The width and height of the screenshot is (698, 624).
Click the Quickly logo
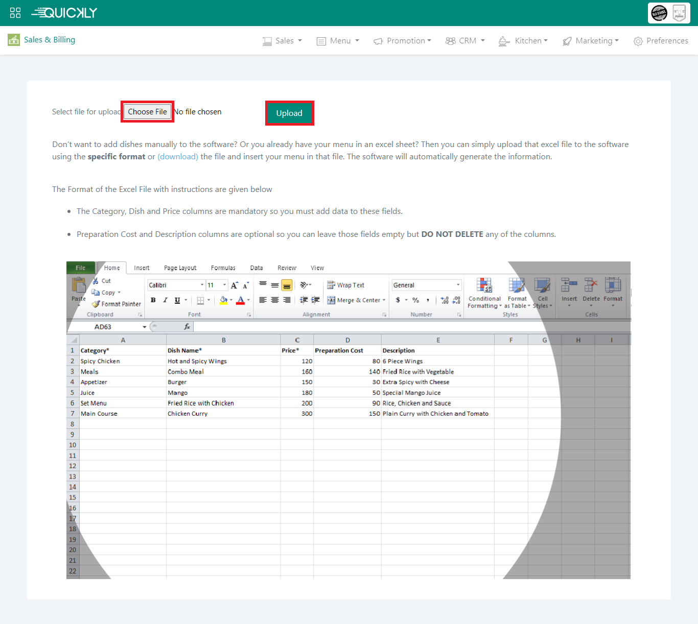coord(64,13)
